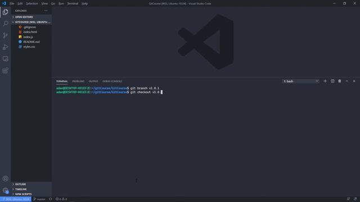Open the Go menu
Image resolution: width=360 pixels, height=202 pixels.
pyautogui.click(x=53, y=3)
